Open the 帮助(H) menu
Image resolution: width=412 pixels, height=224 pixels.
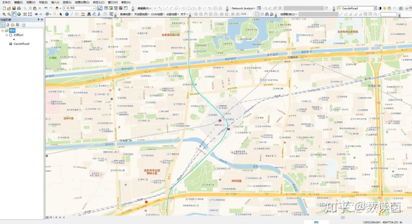(125, 2)
